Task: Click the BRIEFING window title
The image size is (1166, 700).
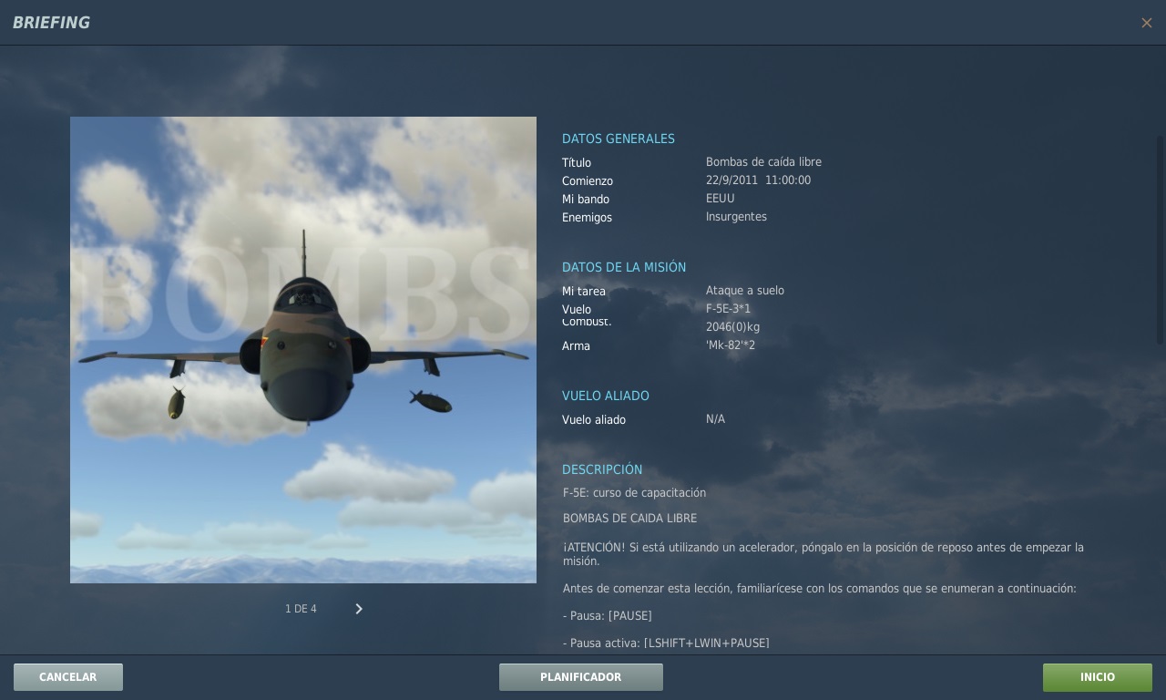Action: [51, 23]
